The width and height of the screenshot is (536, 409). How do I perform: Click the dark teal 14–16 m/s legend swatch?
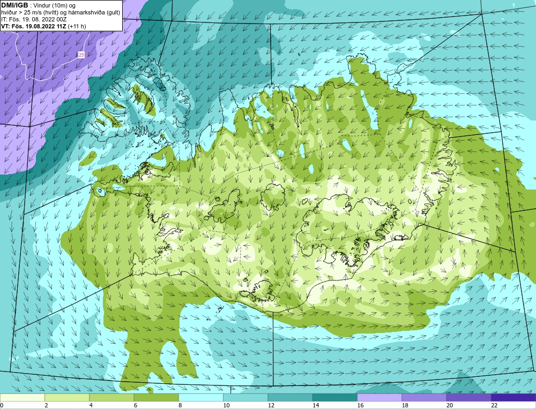pos(334,397)
